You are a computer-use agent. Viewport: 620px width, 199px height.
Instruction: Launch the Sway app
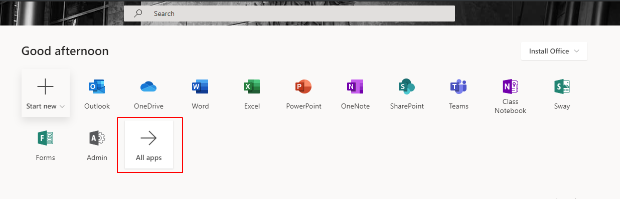pos(562,93)
